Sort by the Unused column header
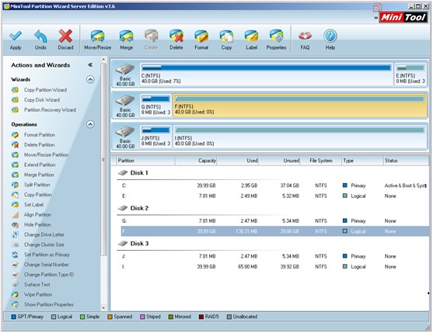The width and height of the screenshot is (433, 333). pyautogui.click(x=280, y=161)
